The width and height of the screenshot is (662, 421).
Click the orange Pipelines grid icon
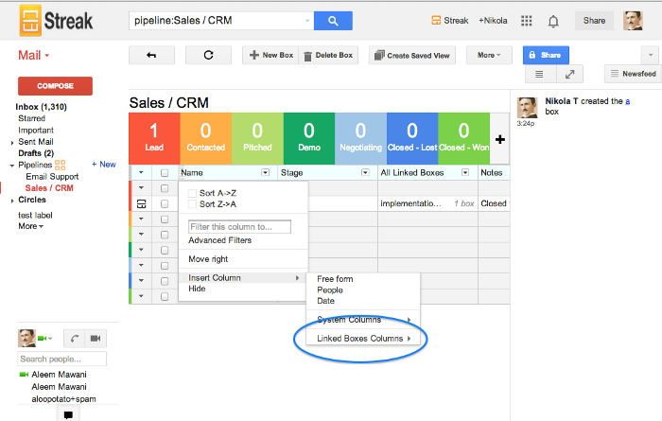click(x=60, y=165)
